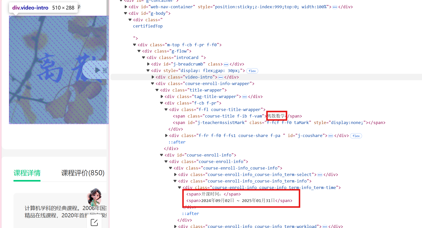Collapse the certifiedTop class div node
This screenshot has width=422, height=228.
pyautogui.click(x=130, y=20)
